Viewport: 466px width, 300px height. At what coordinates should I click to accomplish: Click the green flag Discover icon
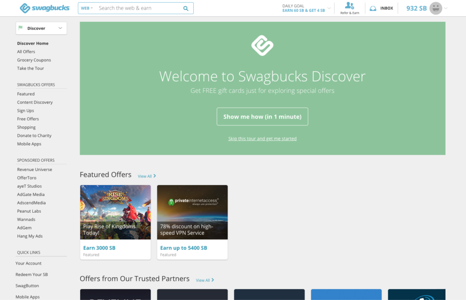click(x=20, y=28)
